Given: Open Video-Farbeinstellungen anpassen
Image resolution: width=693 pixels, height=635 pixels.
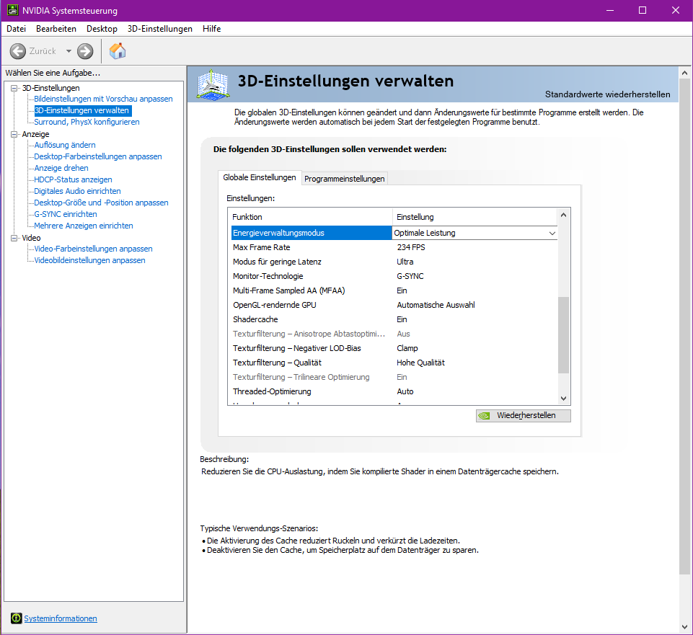Looking at the screenshot, I should click(x=93, y=249).
